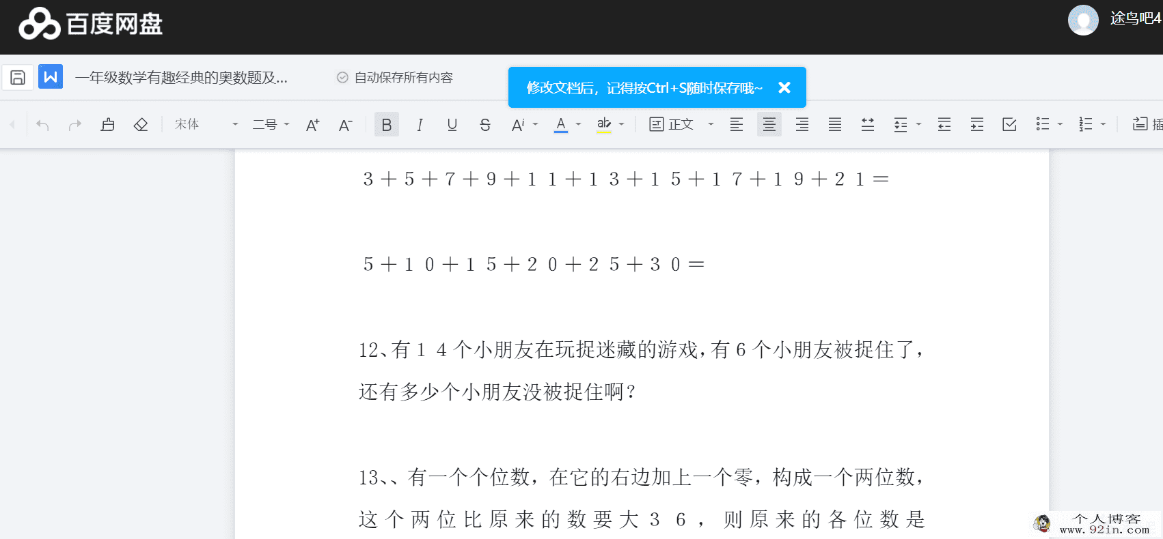The height and width of the screenshot is (539, 1163).
Task: Undo the last edit
Action: click(42, 124)
